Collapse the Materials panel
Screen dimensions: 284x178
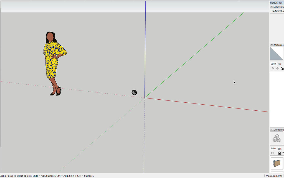pos(272,45)
